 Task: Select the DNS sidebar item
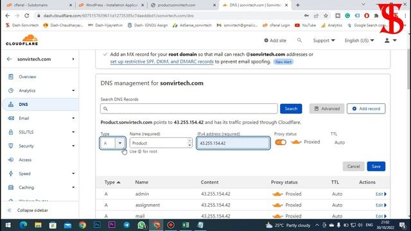[x=40, y=105]
